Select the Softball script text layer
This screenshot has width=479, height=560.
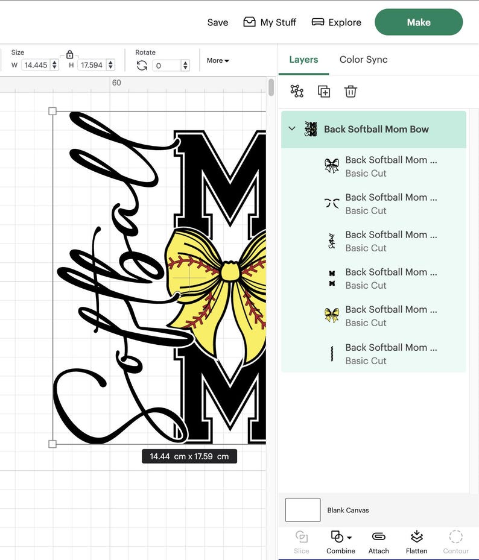373,242
